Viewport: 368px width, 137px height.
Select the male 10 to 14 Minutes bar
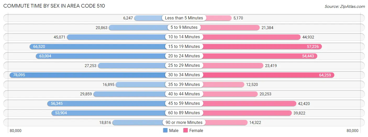point(116,37)
